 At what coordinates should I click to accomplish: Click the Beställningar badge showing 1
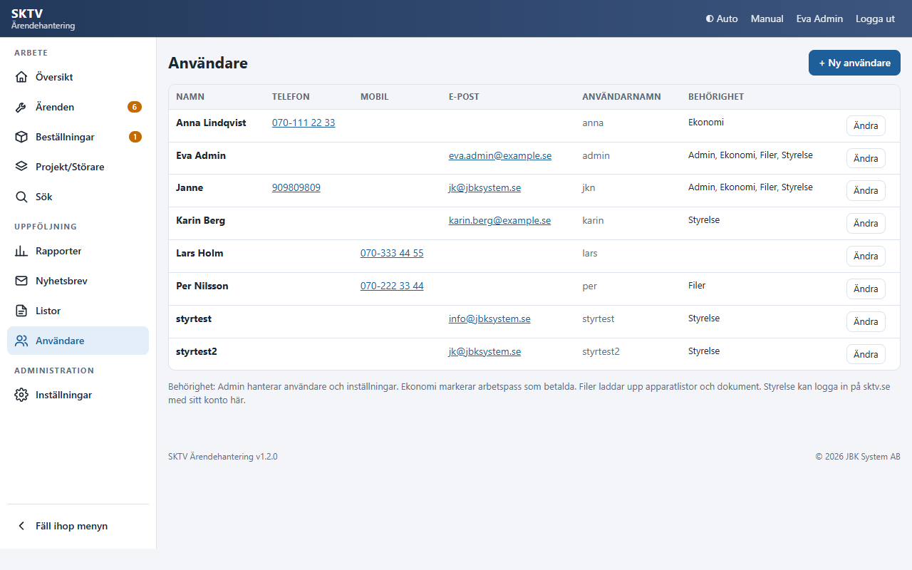coord(135,137)
